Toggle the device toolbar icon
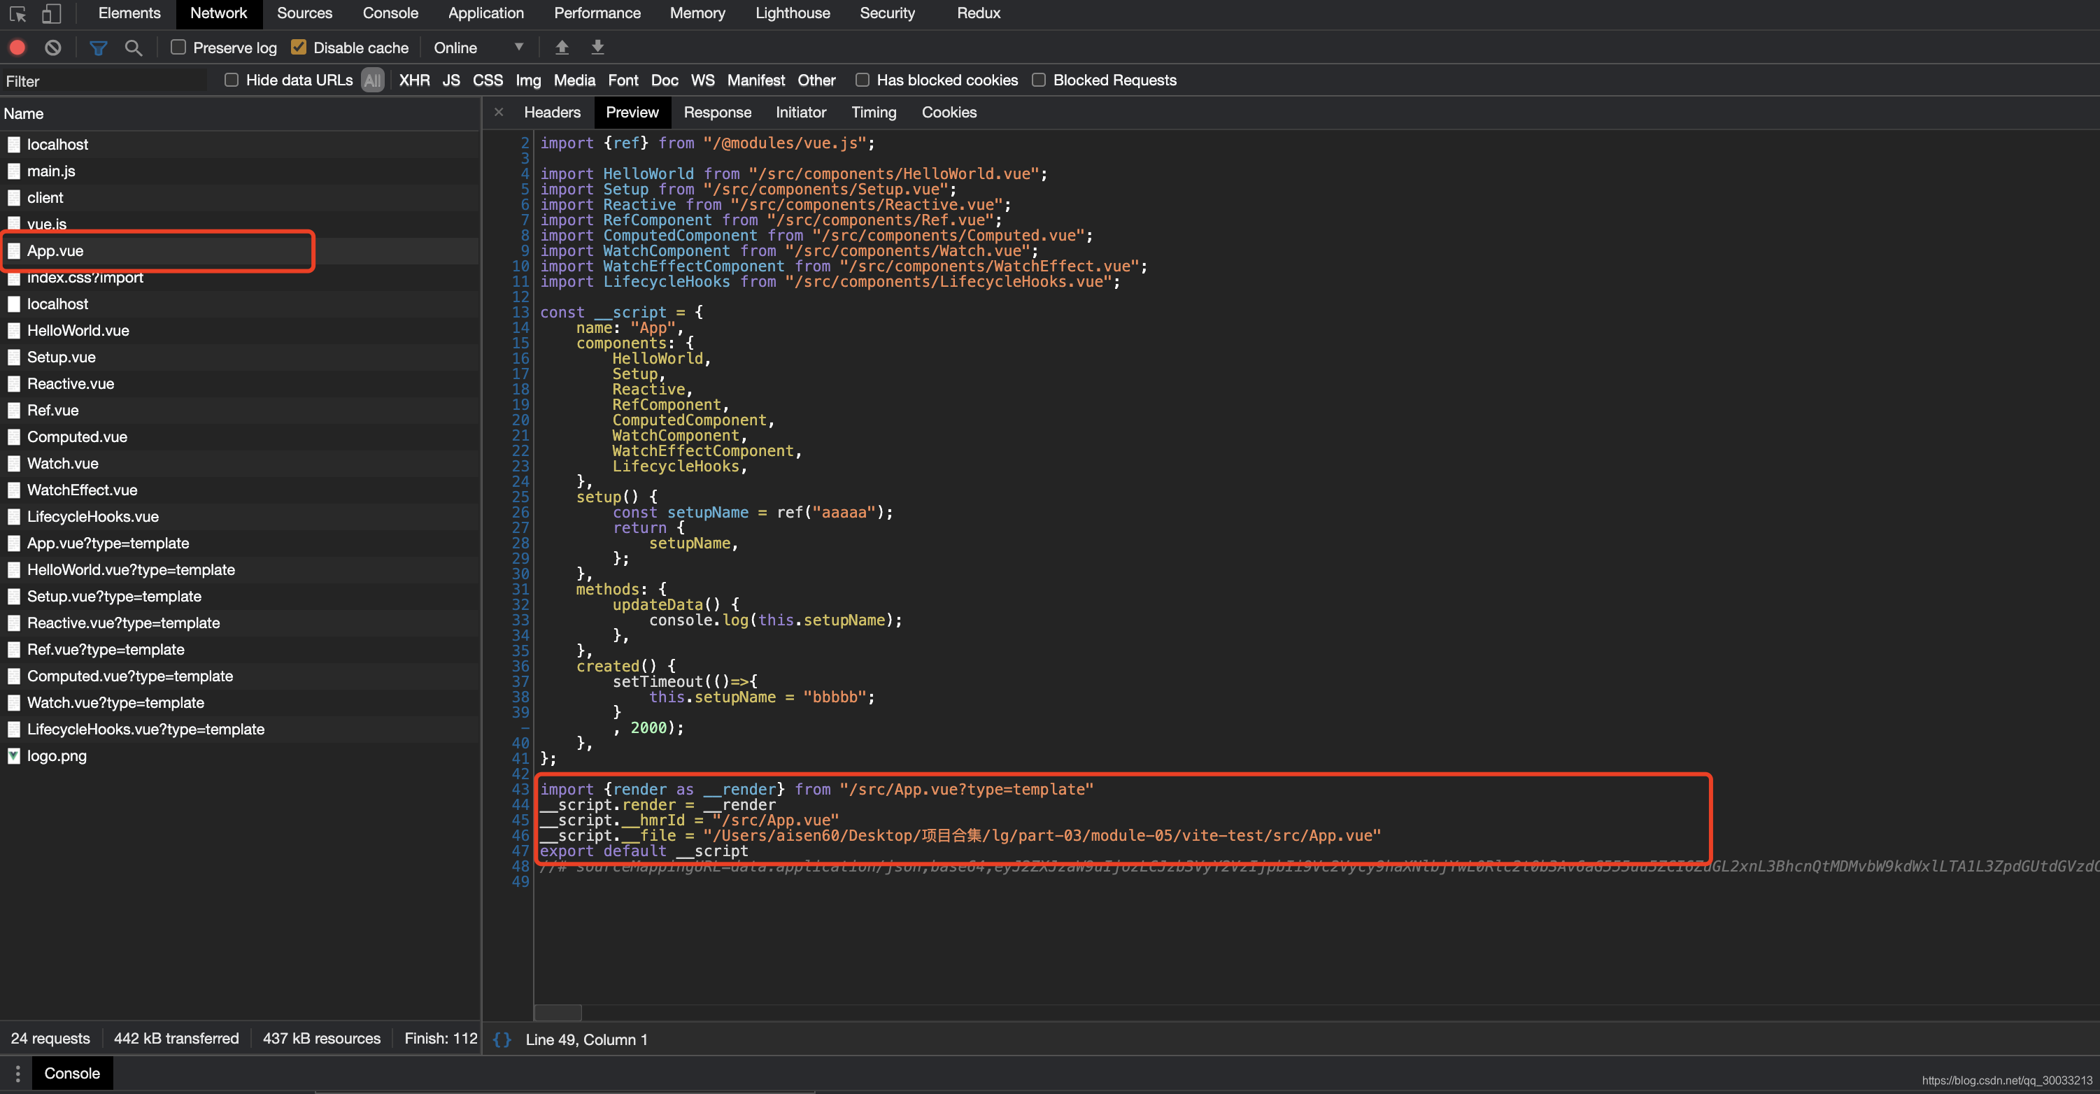The height and width of the screenshot is (1094, 2100). coord(51,13)
